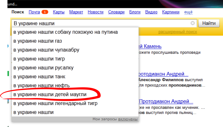Viewport: 223px width, 127px height.
Task: Clear the search field with the X icon
Action: click(x=193, y=23)
